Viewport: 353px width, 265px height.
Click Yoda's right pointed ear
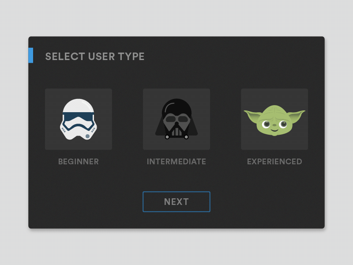(x=297, y=115)
